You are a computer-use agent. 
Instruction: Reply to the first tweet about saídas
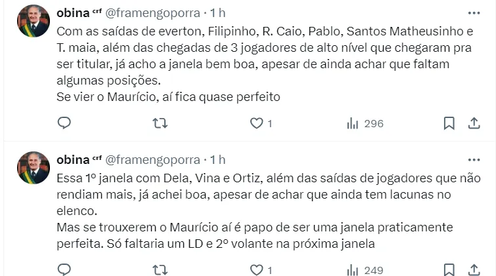(x=64, y=123)
